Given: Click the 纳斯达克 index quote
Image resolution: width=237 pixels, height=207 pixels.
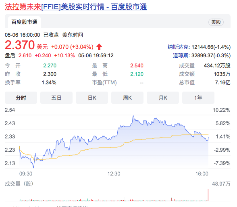Looking at the screenshot, I should pyautogui.click(x=199, y=47).
